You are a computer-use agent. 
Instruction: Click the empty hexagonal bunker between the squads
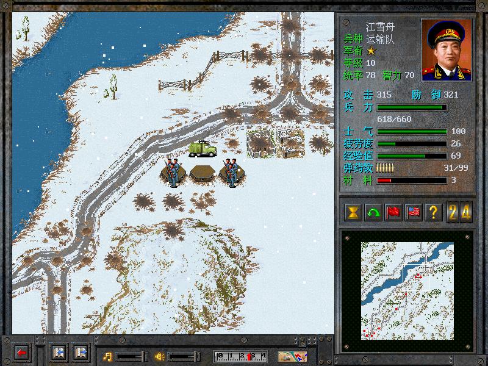(x=203, y=174)
